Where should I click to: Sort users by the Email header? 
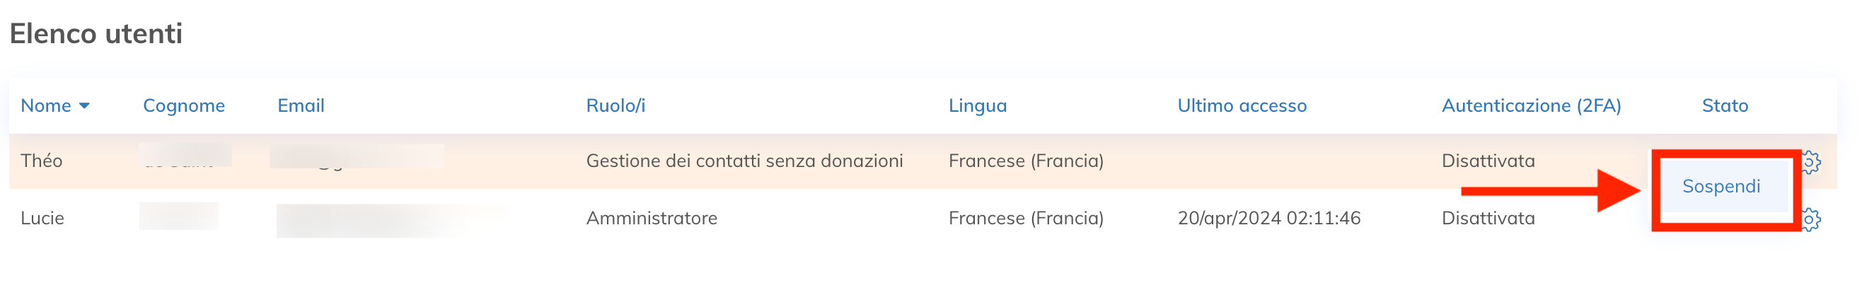coord(301,105)
